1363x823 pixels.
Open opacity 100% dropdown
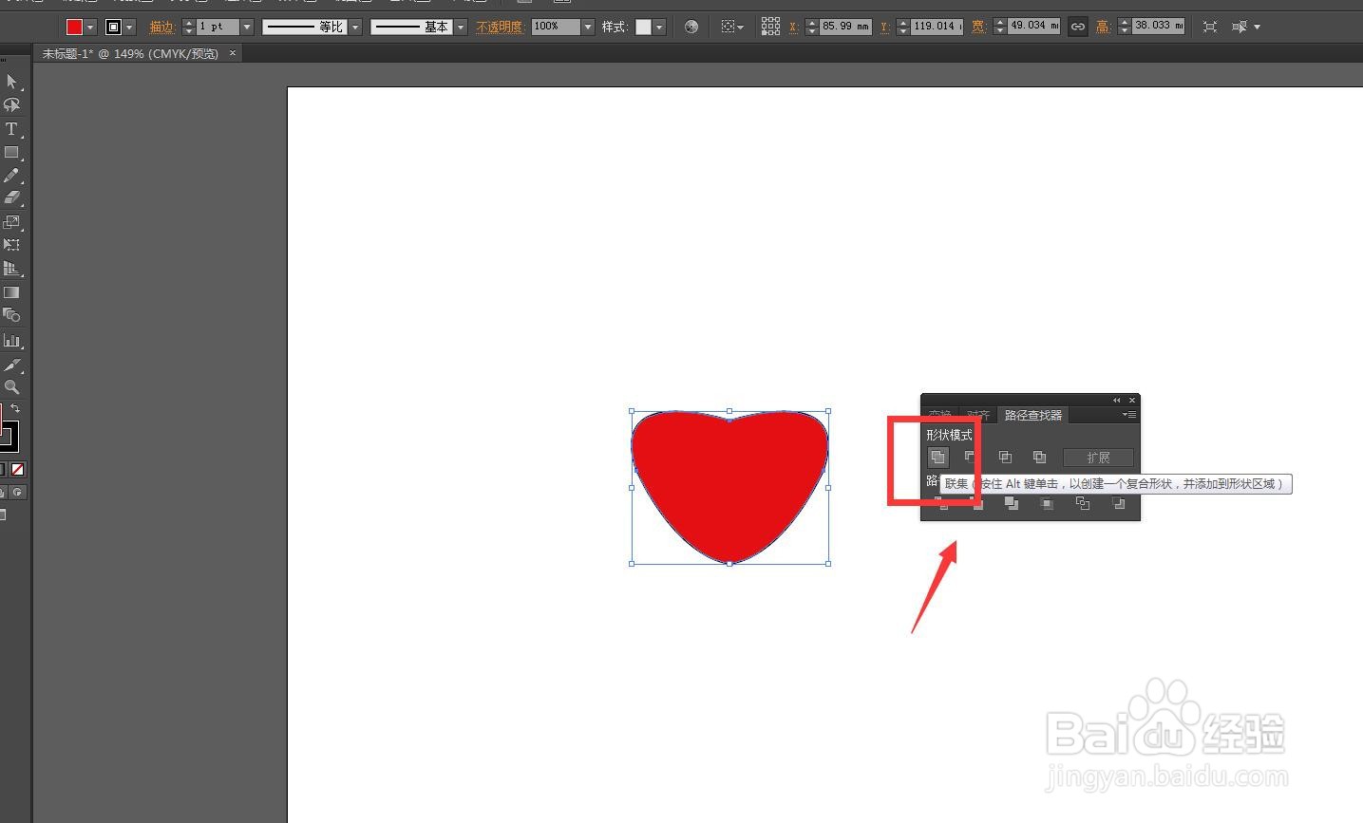[588, 28]
